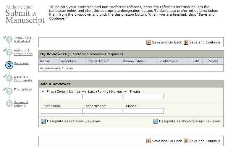Click the step 5 circle icon
228x151 pixels.
(x=9, y=91)
